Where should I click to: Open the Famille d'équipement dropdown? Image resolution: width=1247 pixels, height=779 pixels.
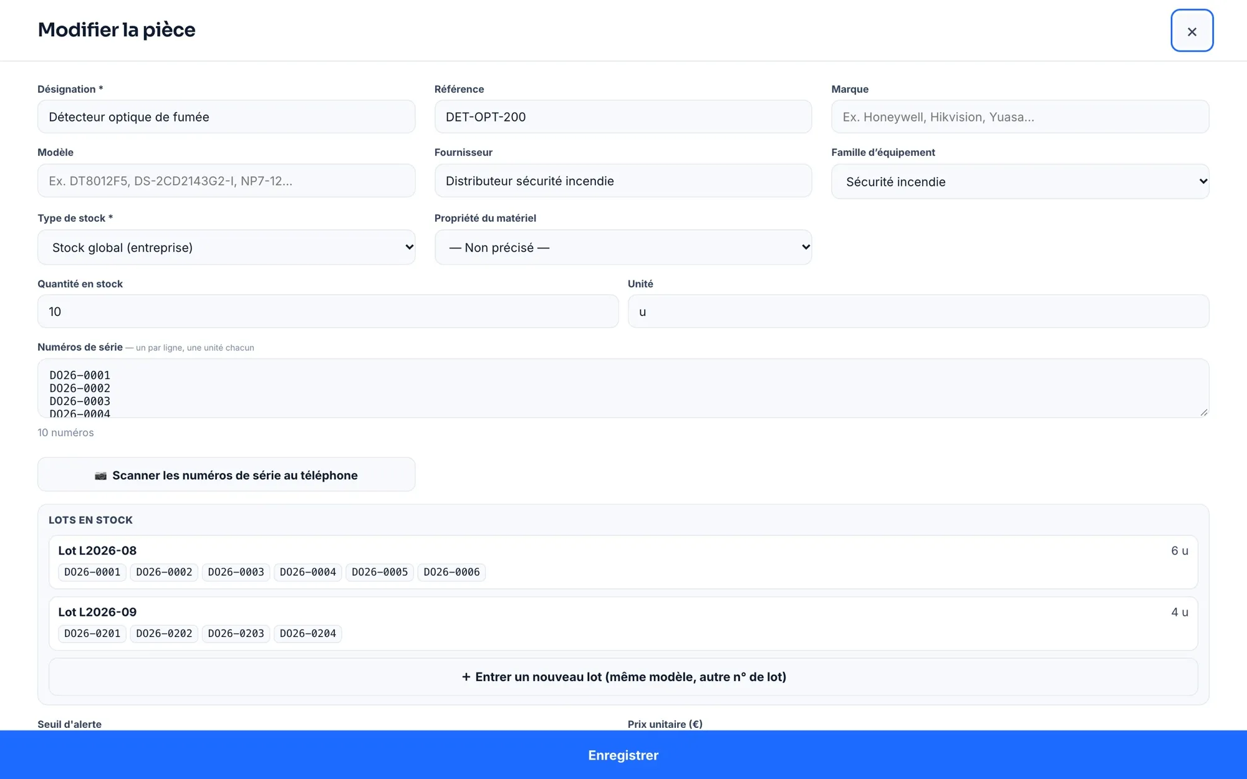click(1020, 181)
